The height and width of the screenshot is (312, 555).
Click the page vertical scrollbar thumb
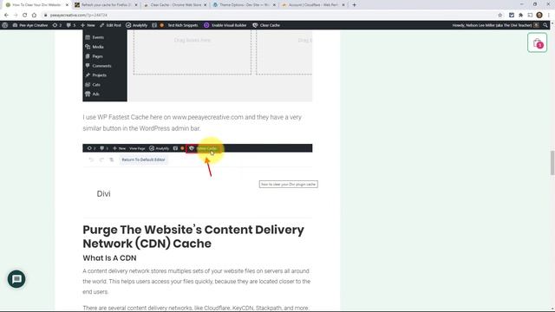(552, 162)
